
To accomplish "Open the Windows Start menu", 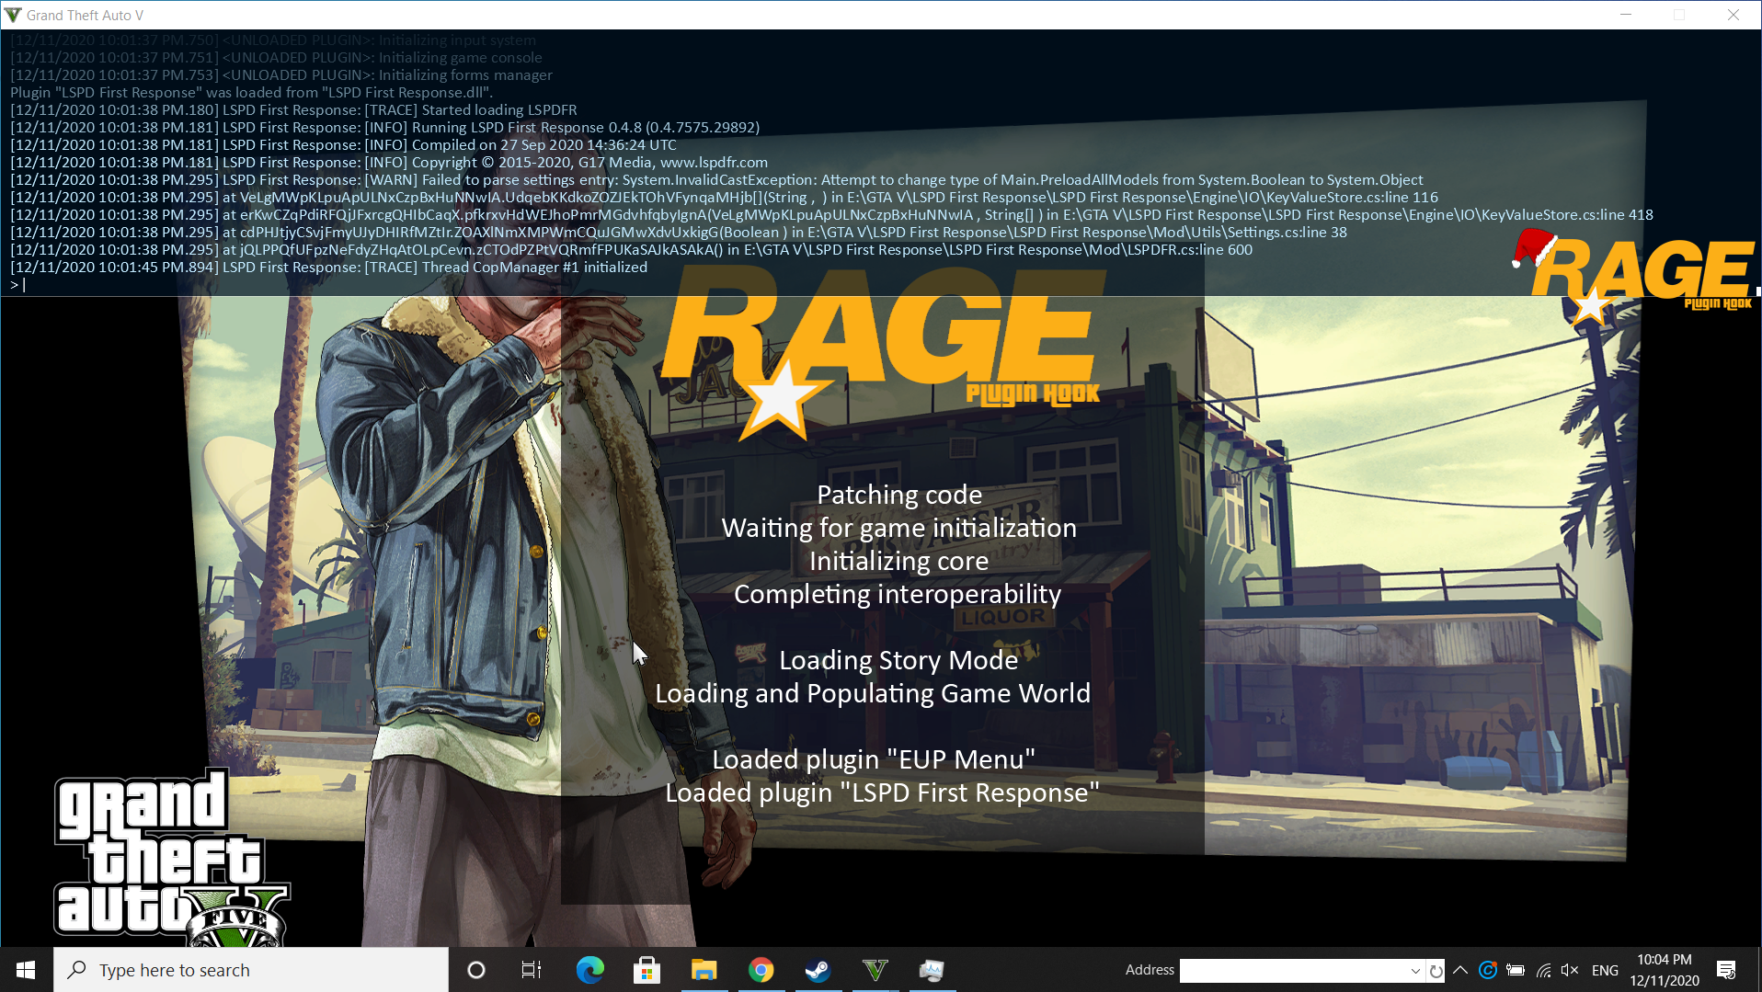I will tap(26, 970).
